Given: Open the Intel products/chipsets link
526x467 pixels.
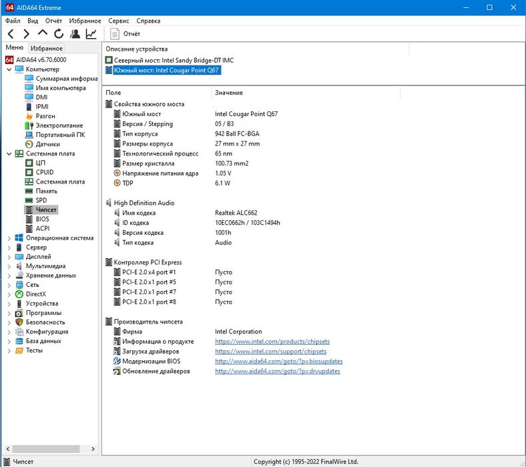Looking at the screenshot, I should coord(272,342).
